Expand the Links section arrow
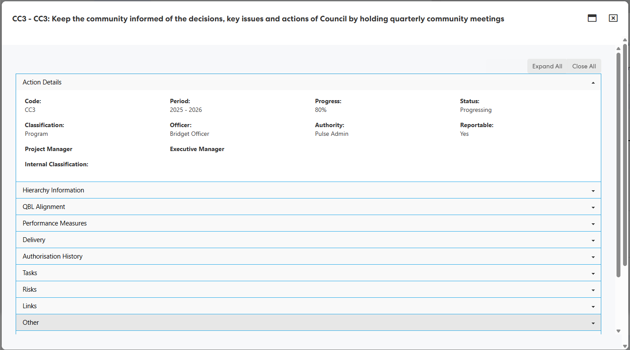The image size is (630, 350). click(593, 306)
